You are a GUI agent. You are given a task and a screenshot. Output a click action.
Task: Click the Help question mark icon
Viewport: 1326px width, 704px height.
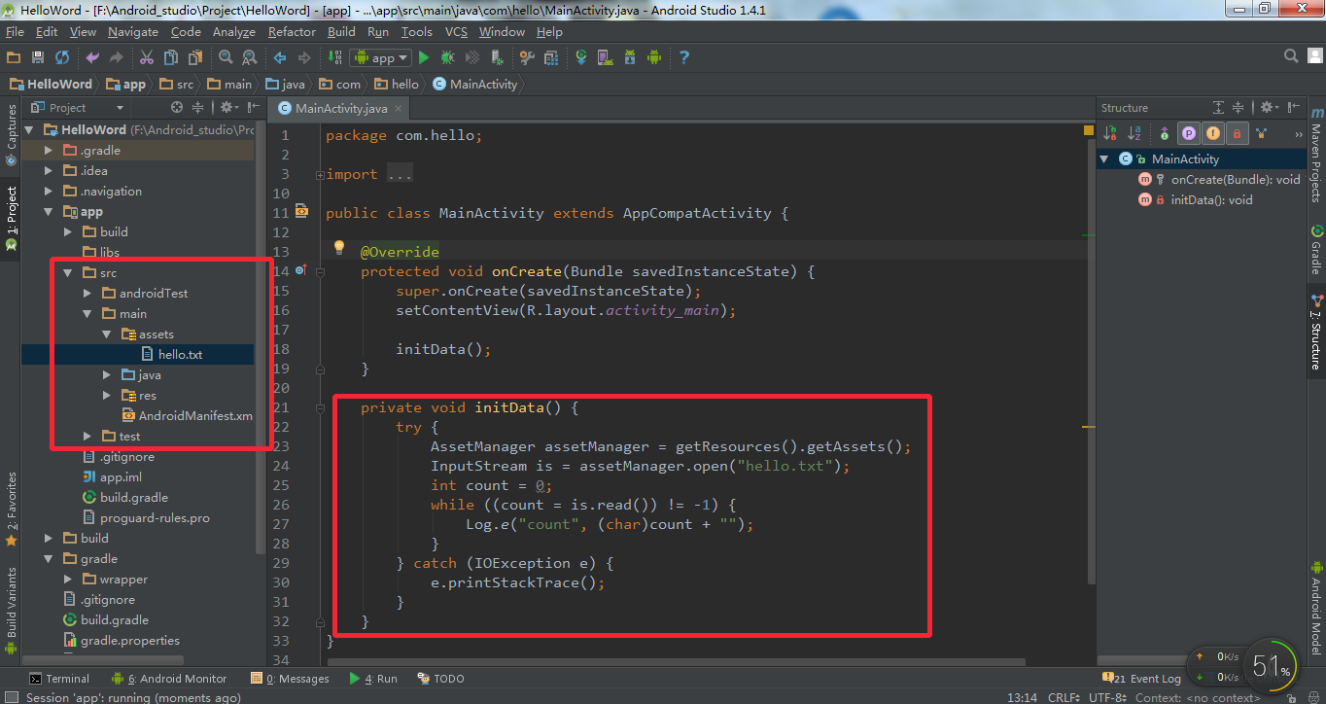684,57
